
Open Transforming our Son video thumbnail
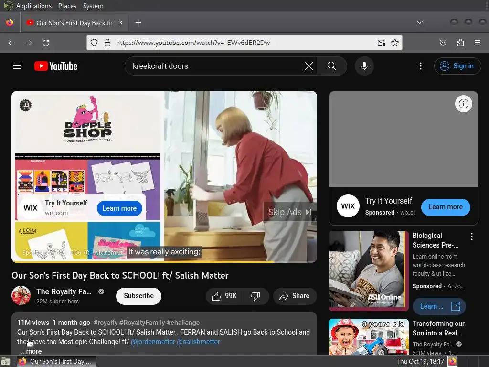coord(368,337)
